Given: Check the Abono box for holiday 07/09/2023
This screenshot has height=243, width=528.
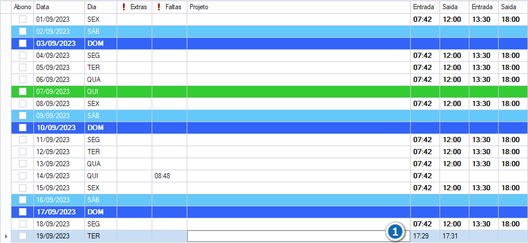Looking at the screenshot, I should 22,92.
